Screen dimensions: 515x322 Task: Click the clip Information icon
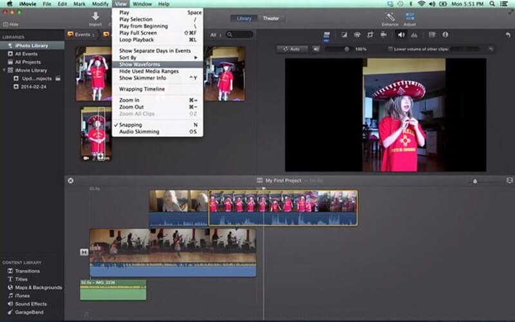445,34
